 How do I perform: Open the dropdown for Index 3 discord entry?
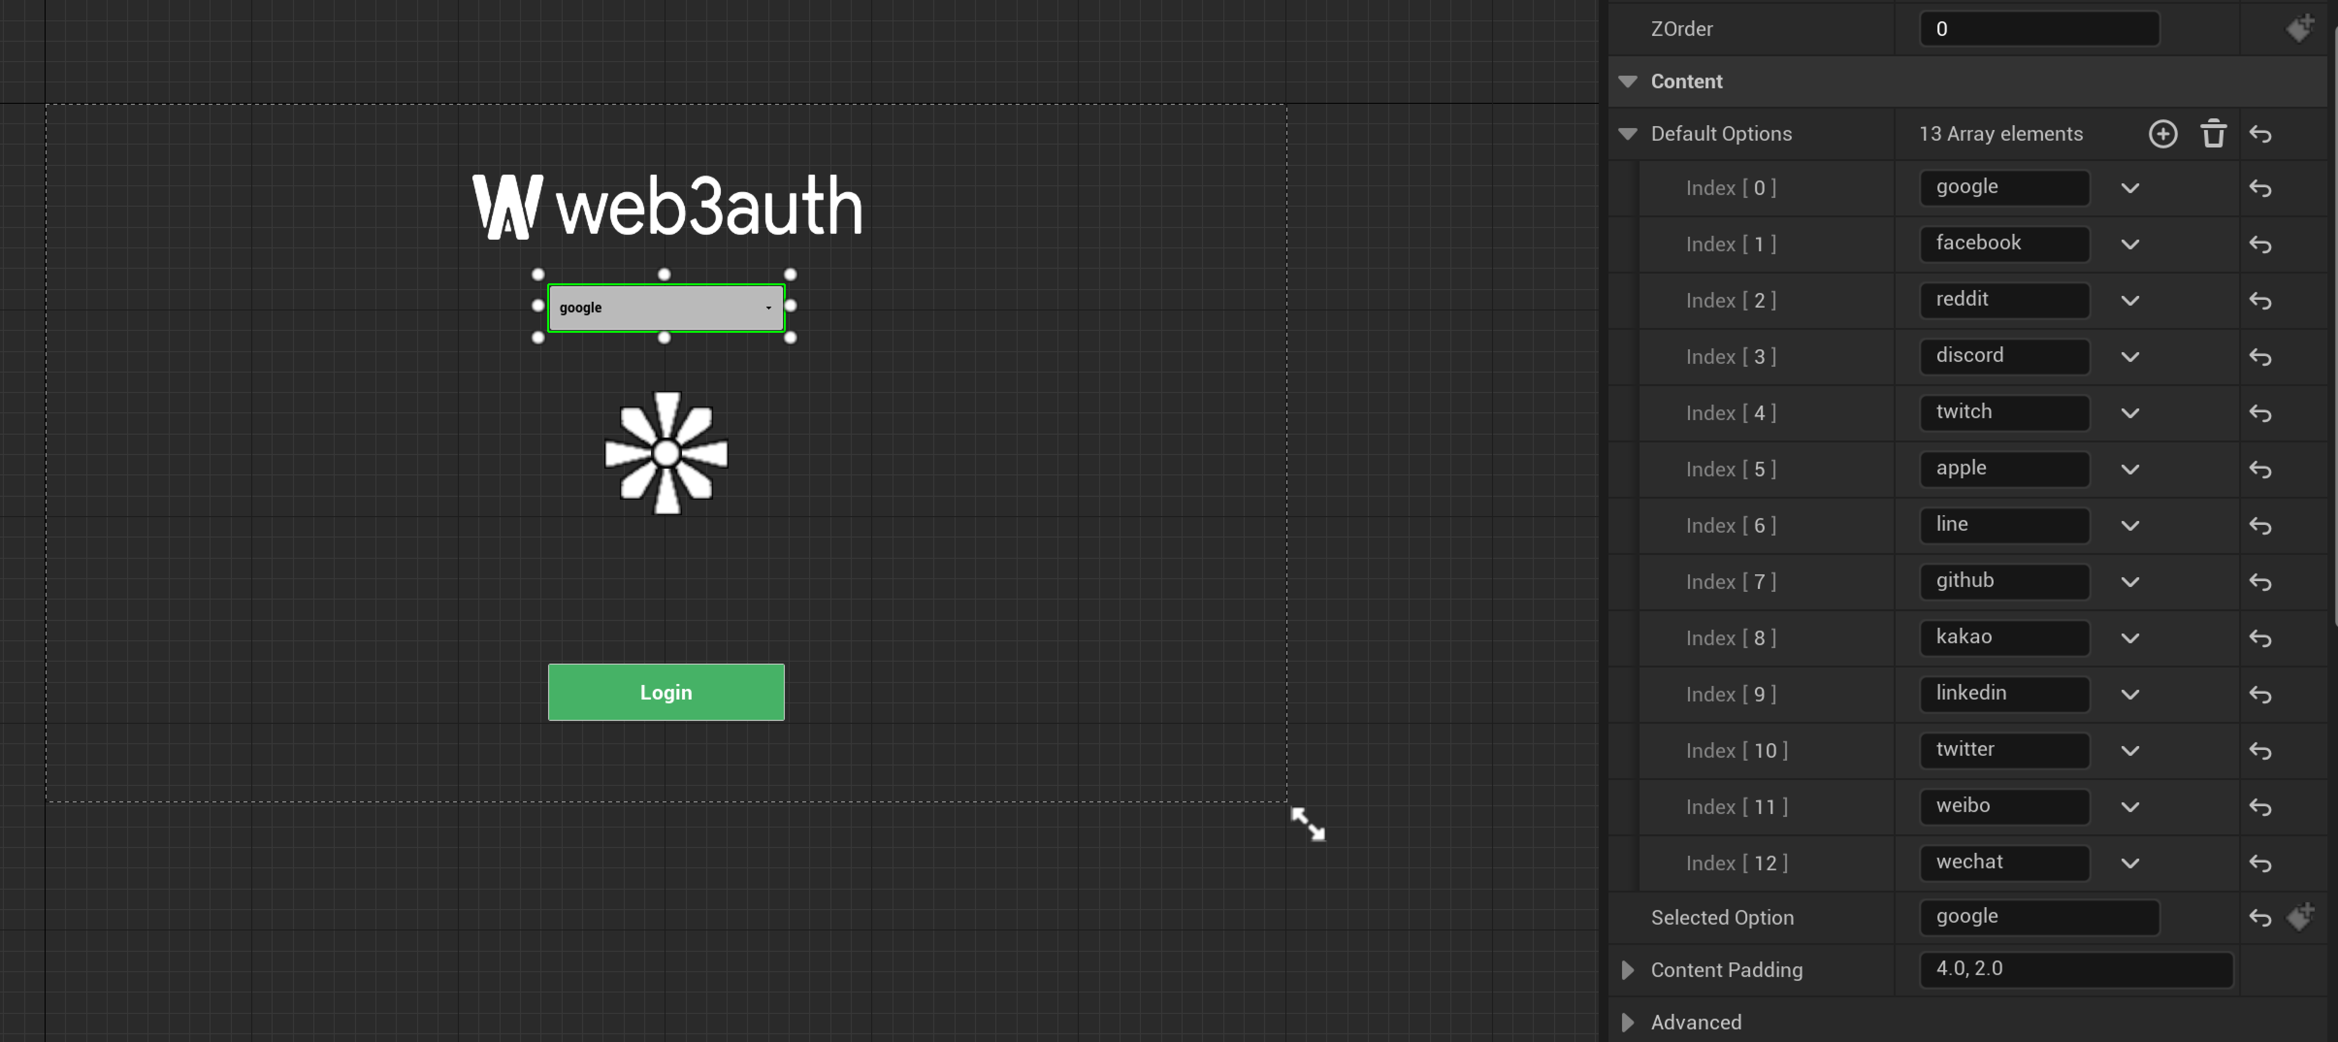(x=2131, y=357)
